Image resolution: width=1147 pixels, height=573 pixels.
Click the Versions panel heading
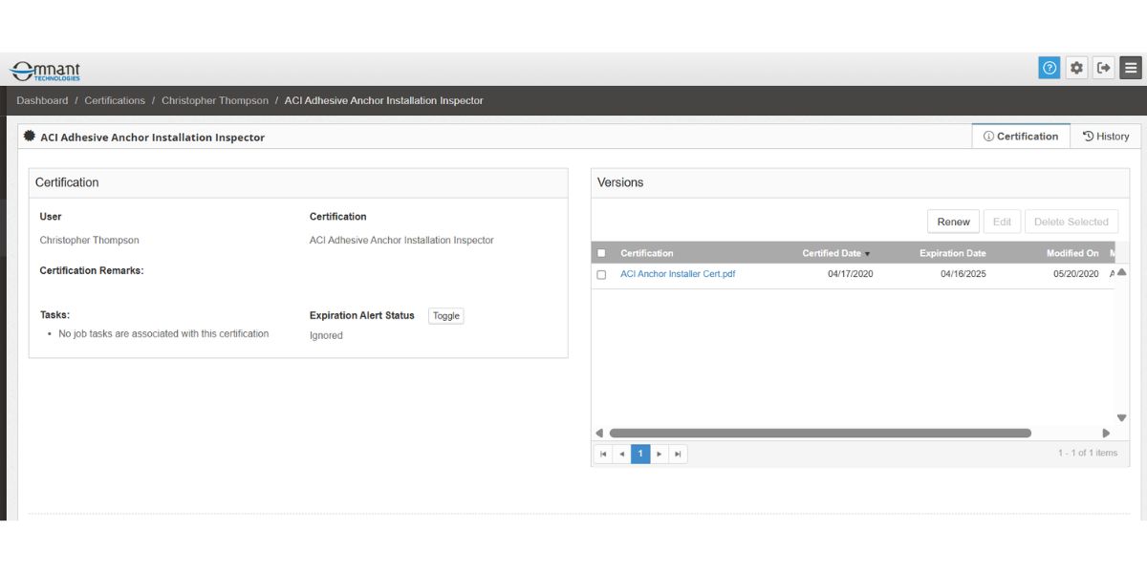coord(620,182)
